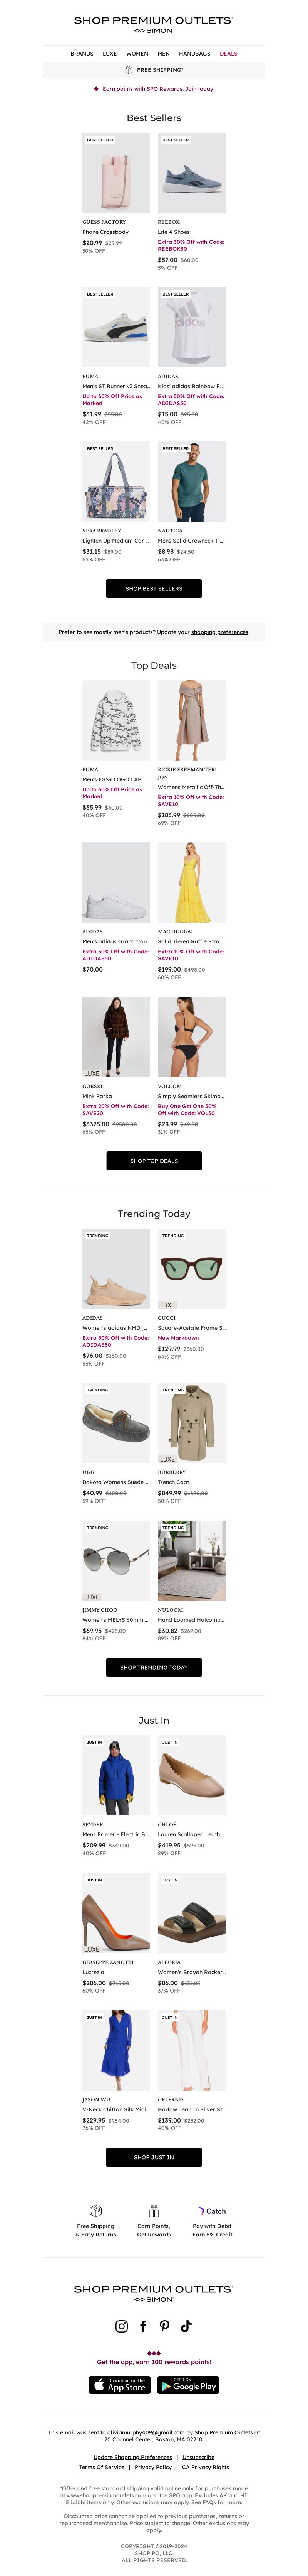Click the SHOP BEST SELLERS button
The width and height of the screenshot is (308, 2576).
pos(154,589)
